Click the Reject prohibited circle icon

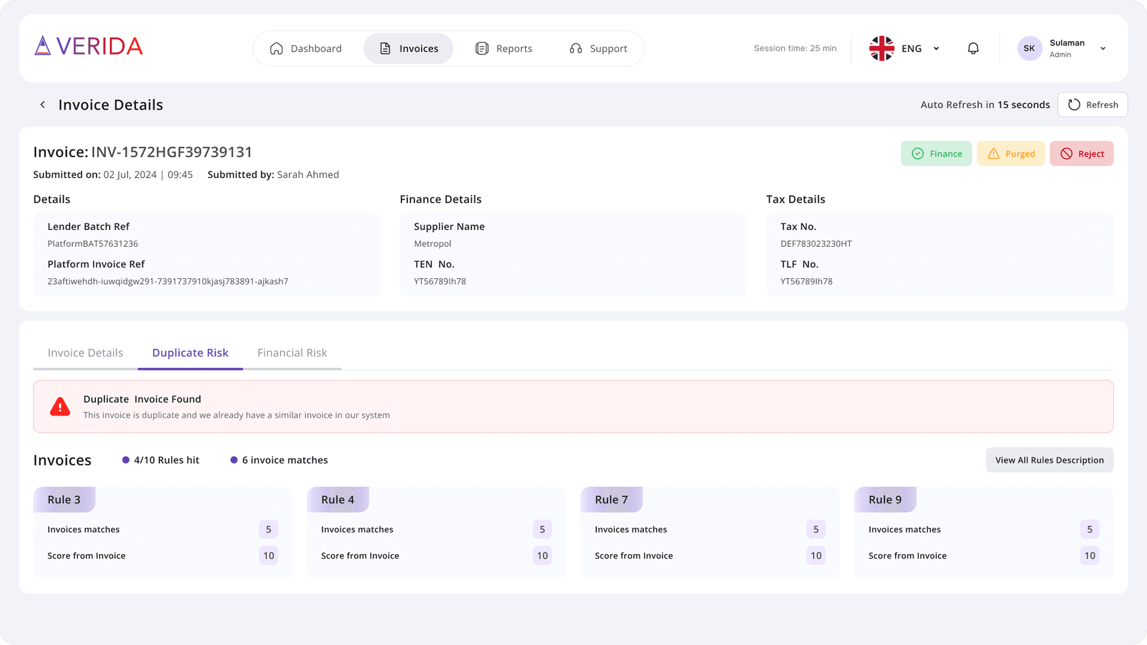tap(1066, 153)
